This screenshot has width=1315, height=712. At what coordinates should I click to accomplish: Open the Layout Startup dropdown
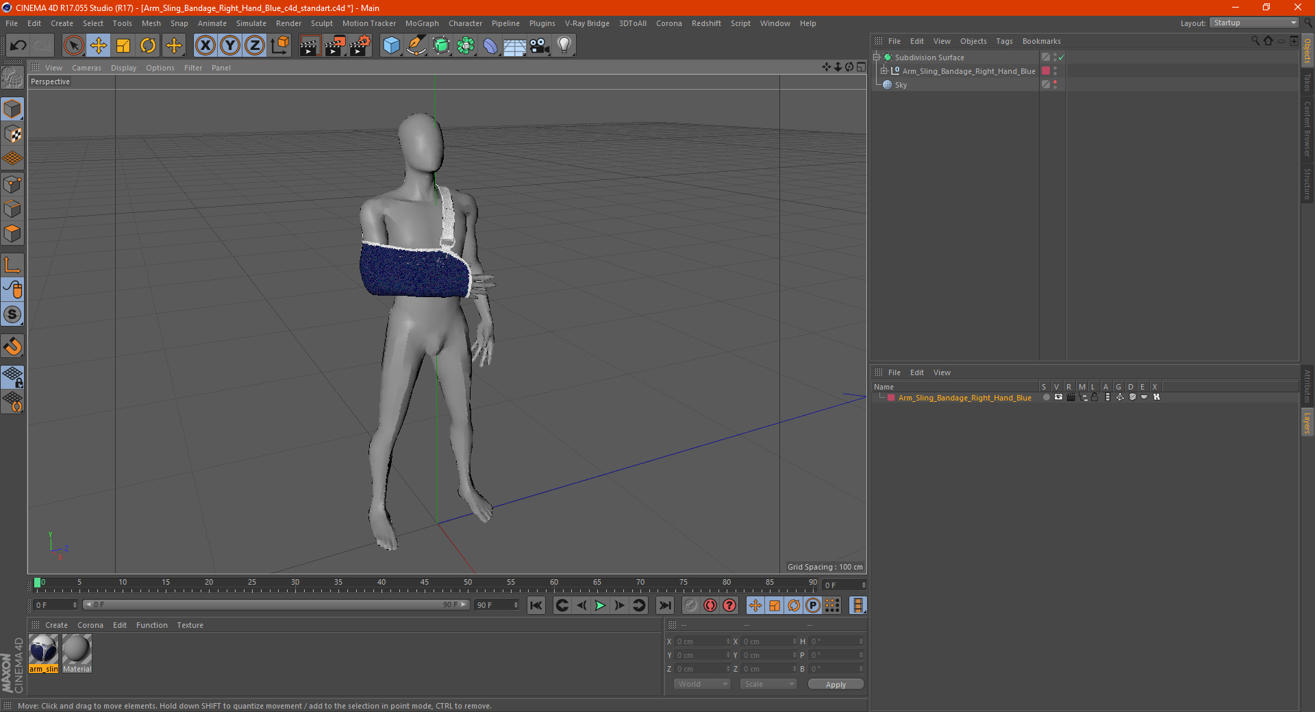tap(1254, 23)
